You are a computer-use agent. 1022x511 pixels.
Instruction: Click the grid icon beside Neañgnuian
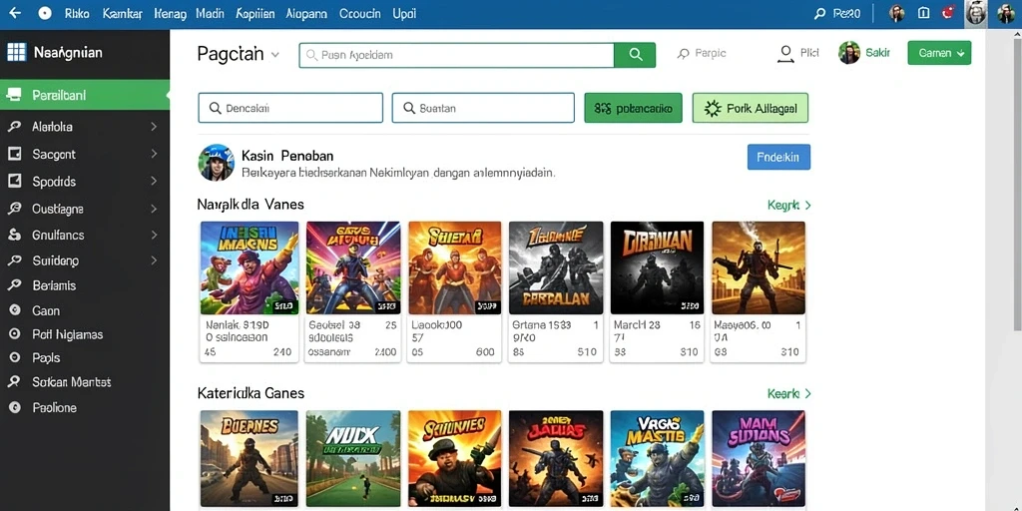point(16,52)
